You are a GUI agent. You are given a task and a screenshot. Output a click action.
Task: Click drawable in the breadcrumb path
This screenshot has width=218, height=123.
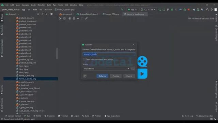pos(48,10)
